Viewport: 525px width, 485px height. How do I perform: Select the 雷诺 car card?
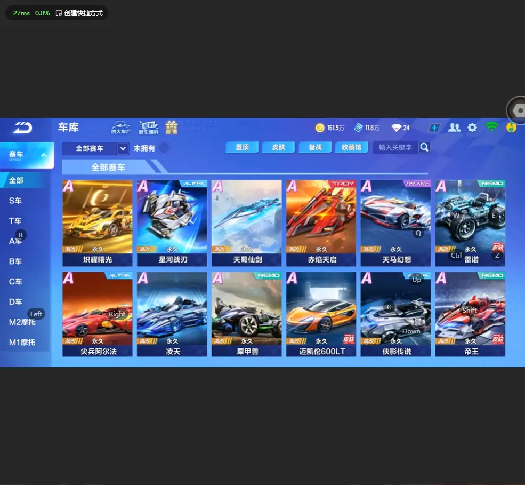471,223
